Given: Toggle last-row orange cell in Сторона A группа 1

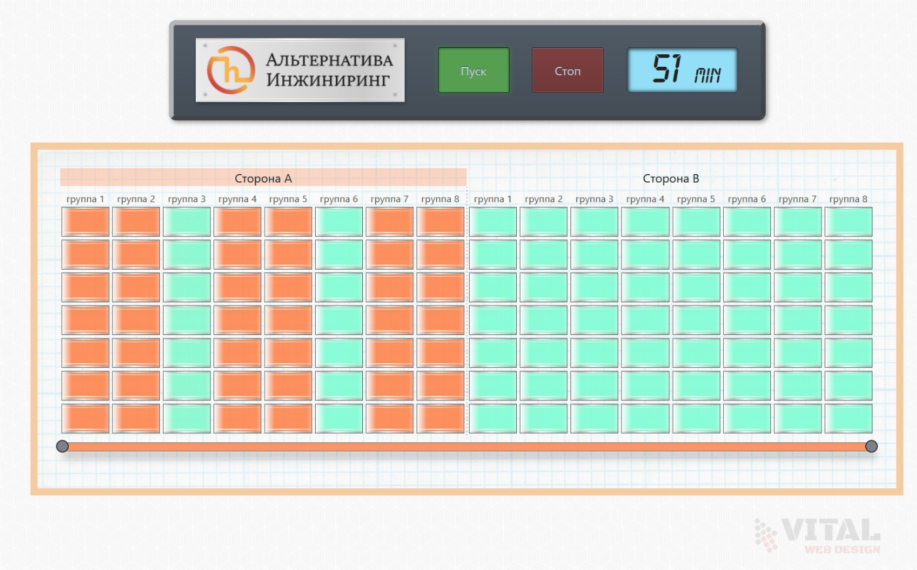Looking at the screenshot, I should tap(85, 418).
